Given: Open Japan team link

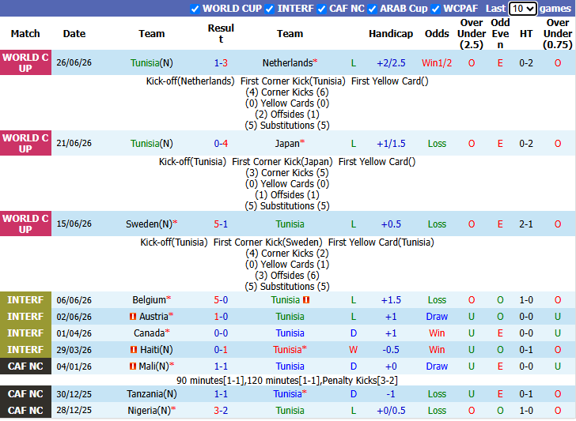Looking at the screenshot, I should (x=290, y=144).
